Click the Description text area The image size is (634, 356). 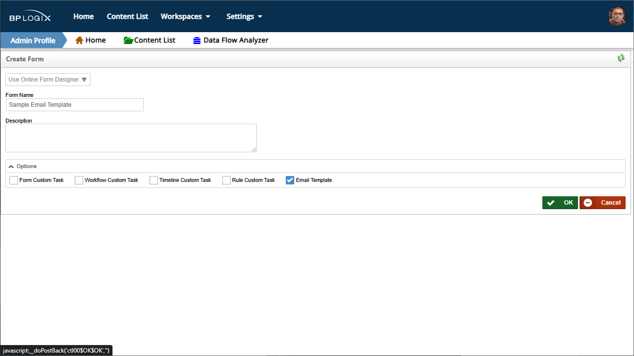pyautogui.click(x=131, y=138)
